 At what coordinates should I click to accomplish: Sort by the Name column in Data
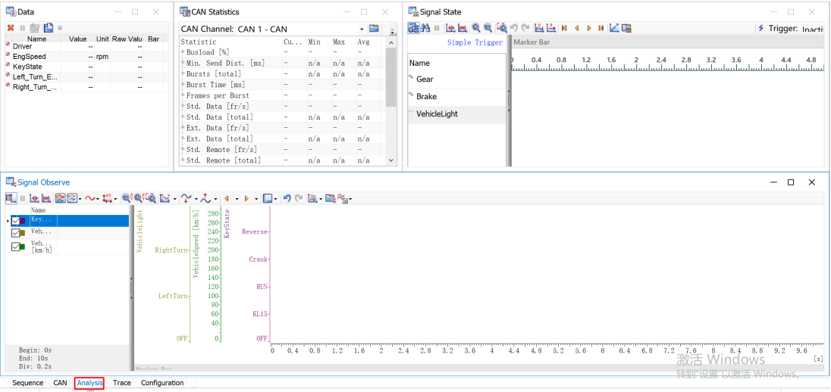point(36,39)
